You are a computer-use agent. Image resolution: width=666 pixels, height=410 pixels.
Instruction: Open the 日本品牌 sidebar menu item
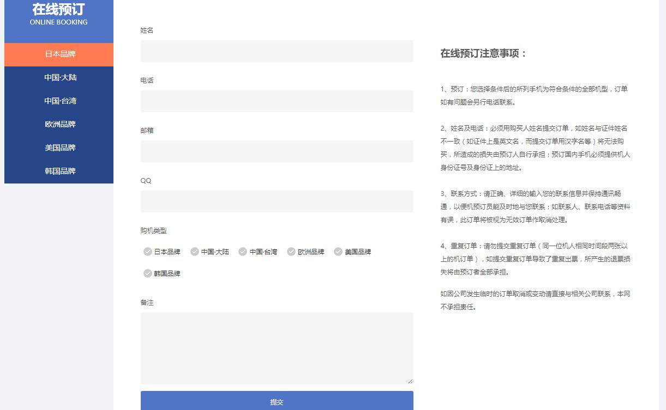pyautogui.click(x=59, y=54)
